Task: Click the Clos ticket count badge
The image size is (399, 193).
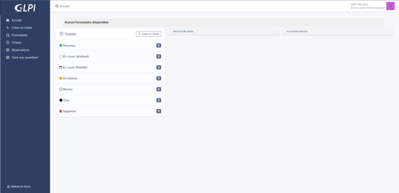Action: [x=159, y=100]
